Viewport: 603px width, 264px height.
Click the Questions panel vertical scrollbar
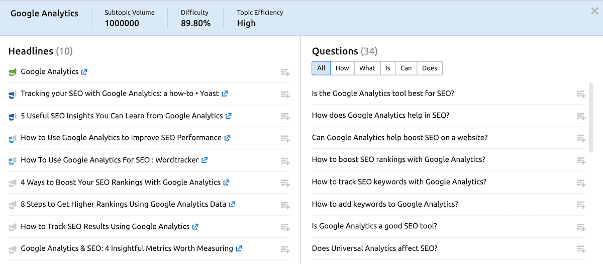point(590,118)
